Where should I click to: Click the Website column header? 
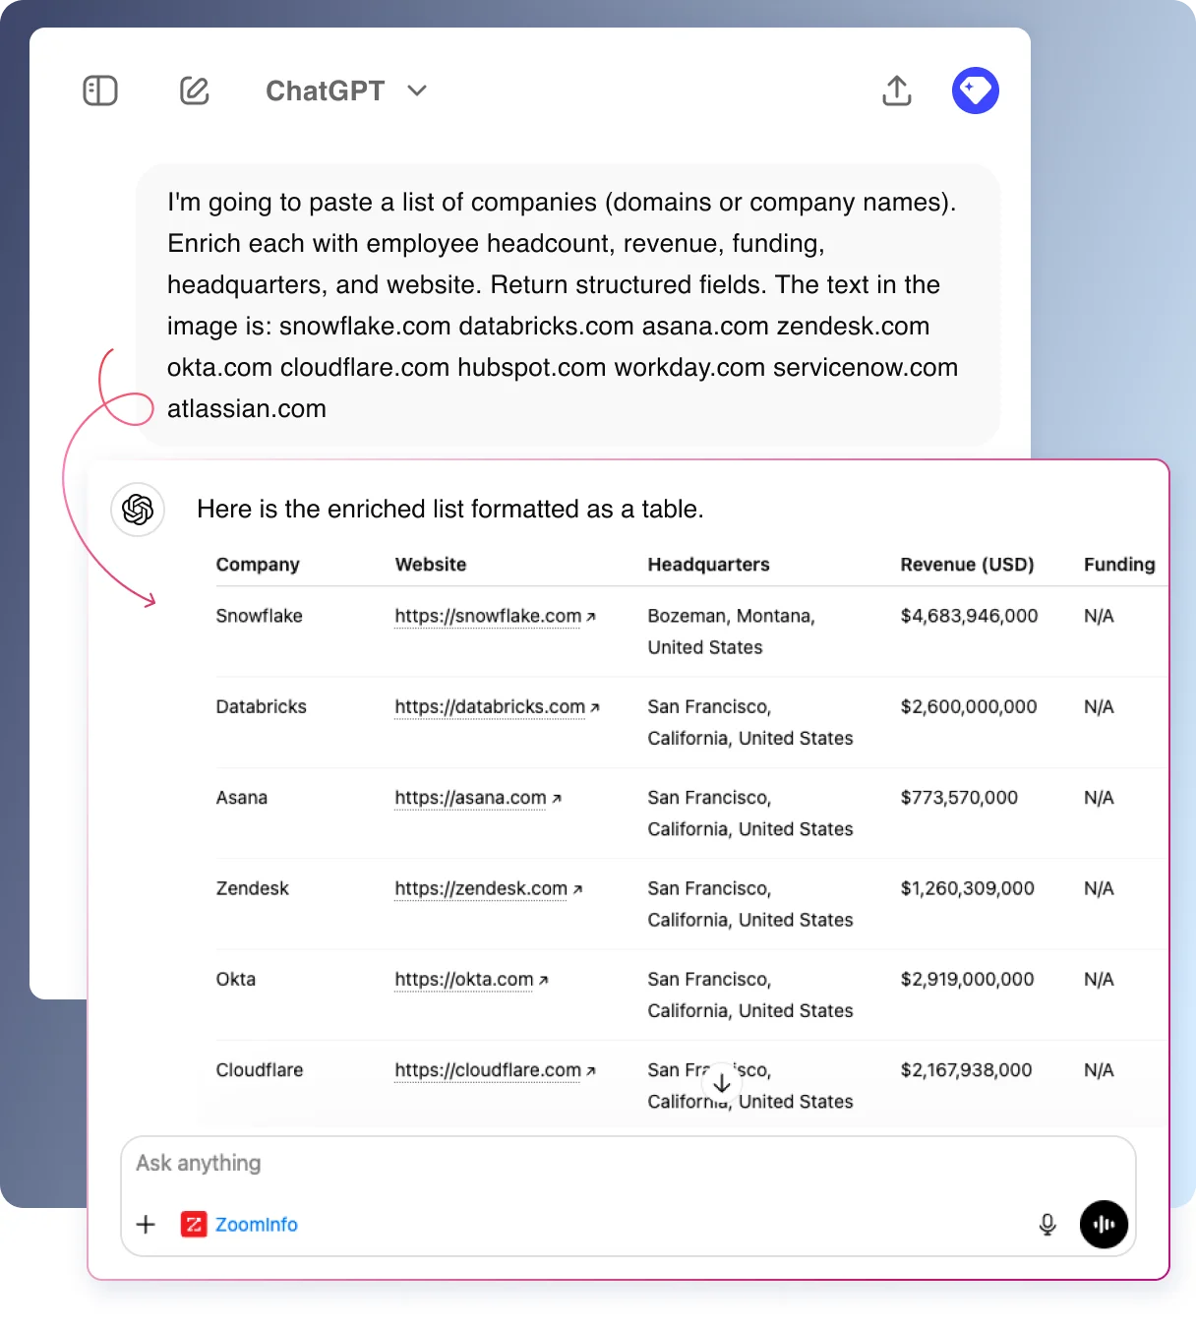tap(431, 565)
